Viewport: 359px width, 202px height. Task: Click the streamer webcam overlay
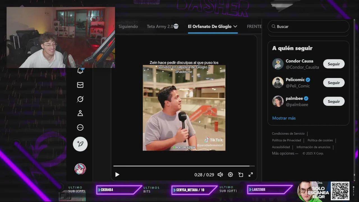61,37
